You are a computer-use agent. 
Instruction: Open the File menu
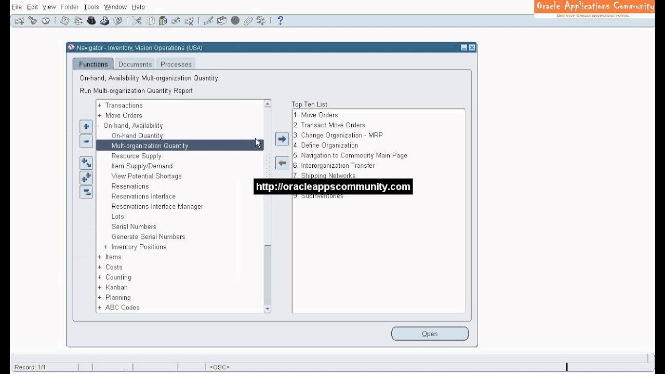17,7
